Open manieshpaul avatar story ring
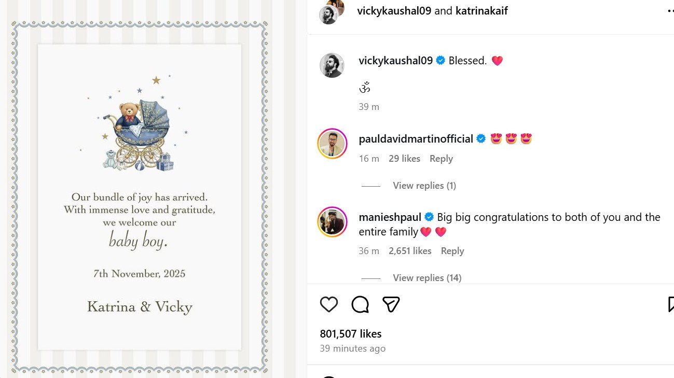 (332, 222)
